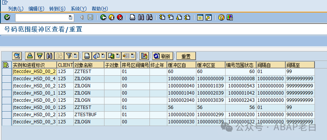Click cell jteccdev_HSD_00_1

click(34, 93)
